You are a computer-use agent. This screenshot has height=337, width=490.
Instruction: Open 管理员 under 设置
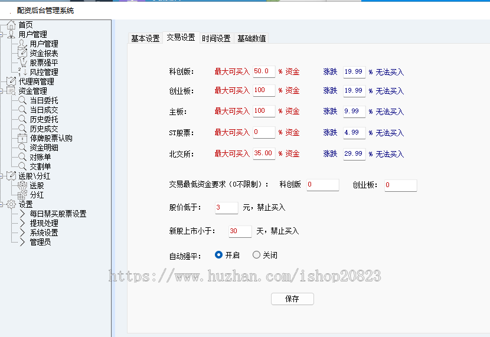tap(40, 242)
